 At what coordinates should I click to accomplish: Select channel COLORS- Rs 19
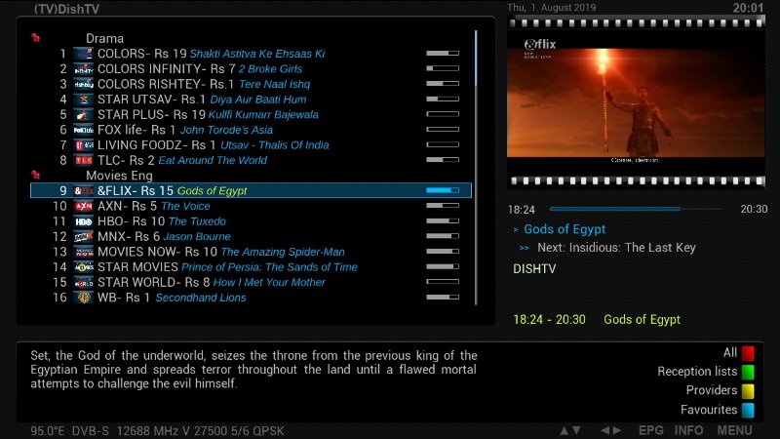point(251,54)
